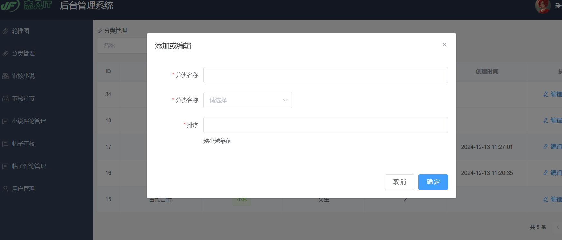Open the 请选择 category dropdown
This screenshot has width=562, height=240.
click(x=247, y=100)
